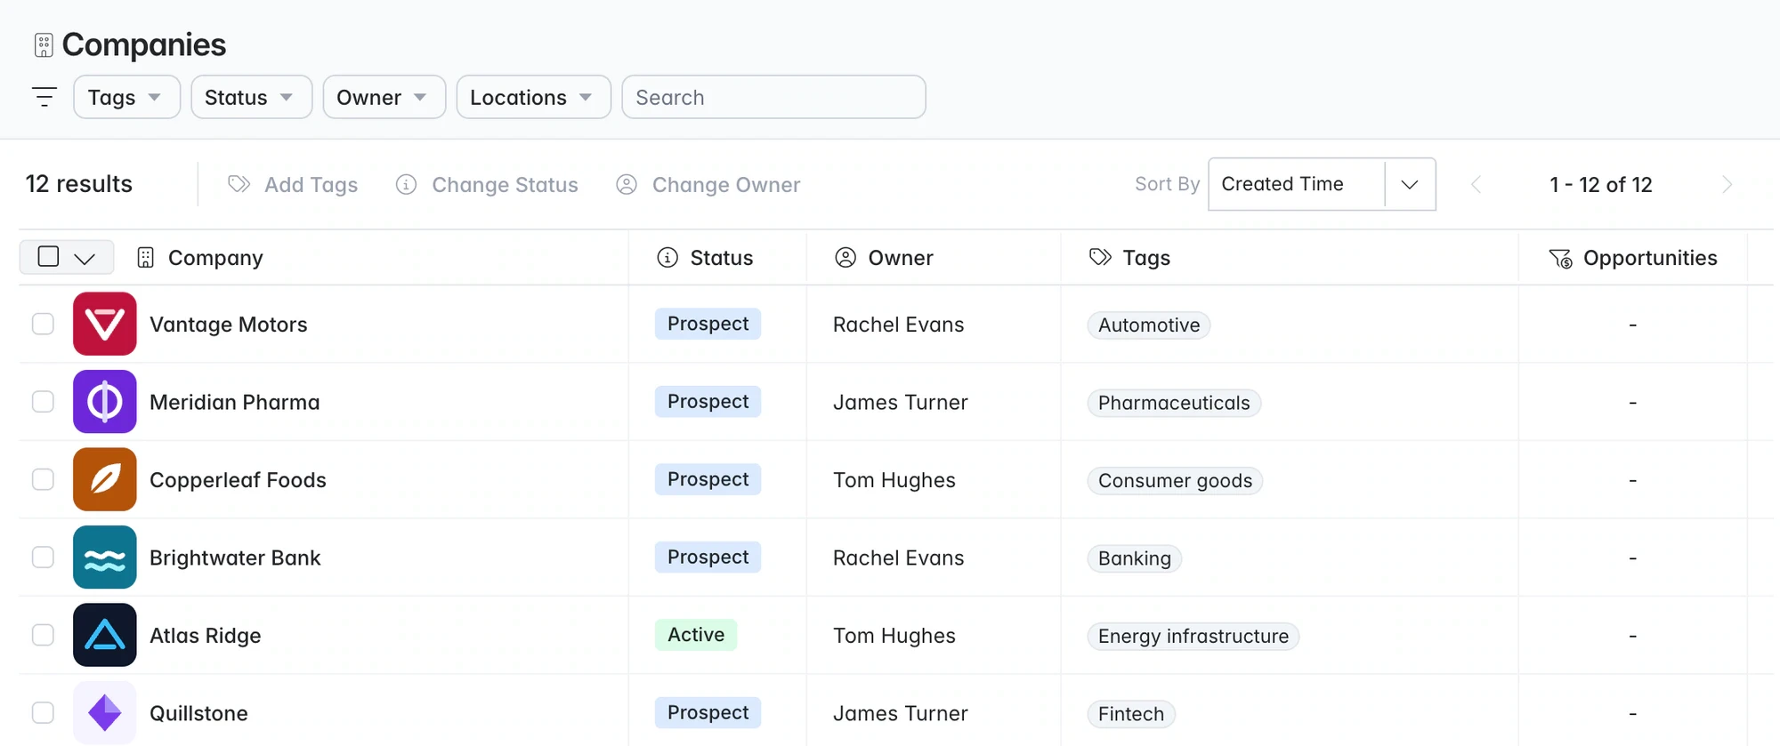The width and height of the screenshot is (1780, 746).
Task: Click the Vantage Motors logo icon
Action: 105,324
